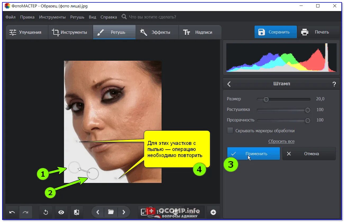Open the Правка menu

[x=27, y=17]
